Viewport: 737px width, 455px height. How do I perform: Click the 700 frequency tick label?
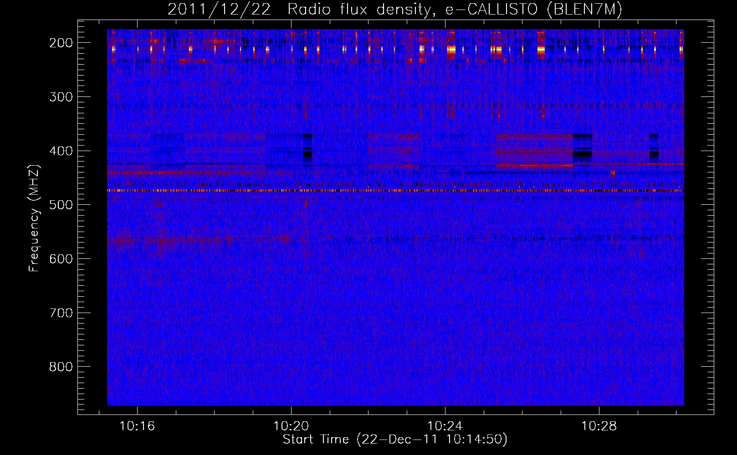click(61, 313)
